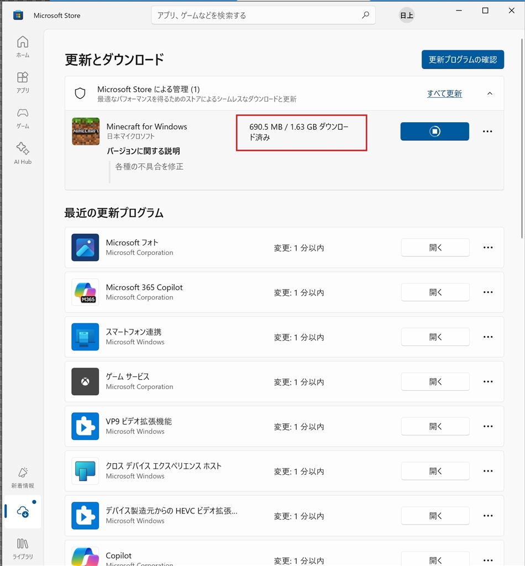Click the Microsoft 365 Copilot app icon
Image resolution: width=525 pixels, height=566 pixels.
[x=85, y=292]
